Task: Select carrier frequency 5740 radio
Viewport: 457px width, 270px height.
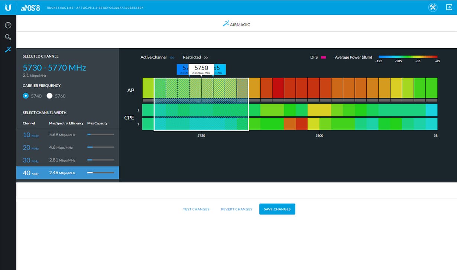Action: pyautogui.click(x=26, y=96)
